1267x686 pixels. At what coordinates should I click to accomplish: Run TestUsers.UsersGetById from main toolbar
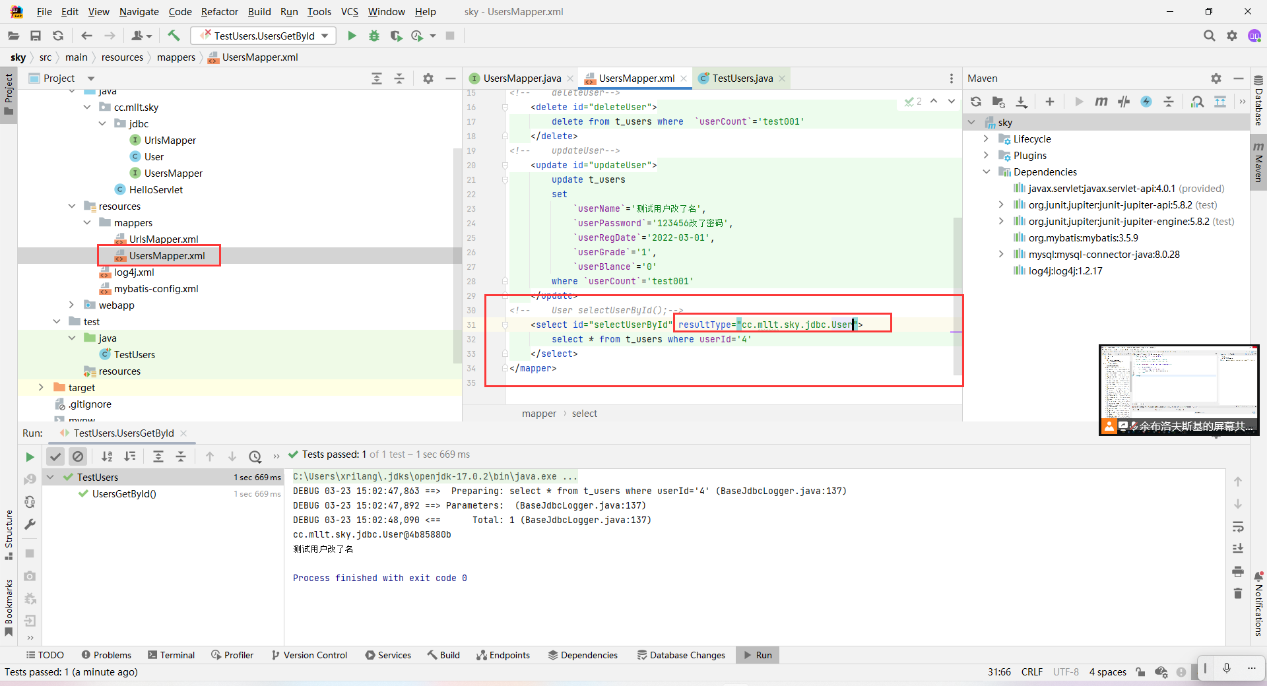(352, 36)
